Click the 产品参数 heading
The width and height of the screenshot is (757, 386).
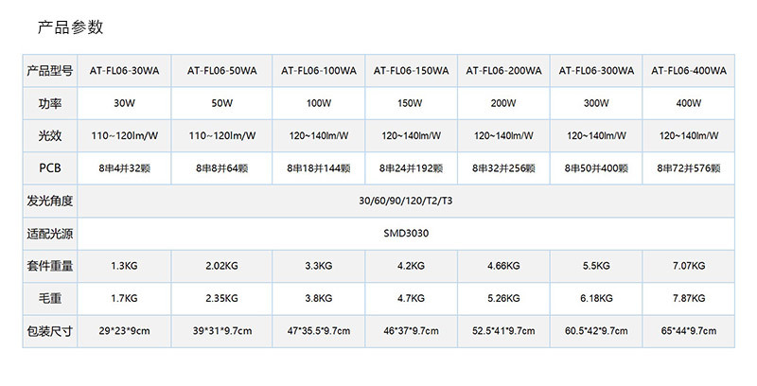tap(70, 27)
